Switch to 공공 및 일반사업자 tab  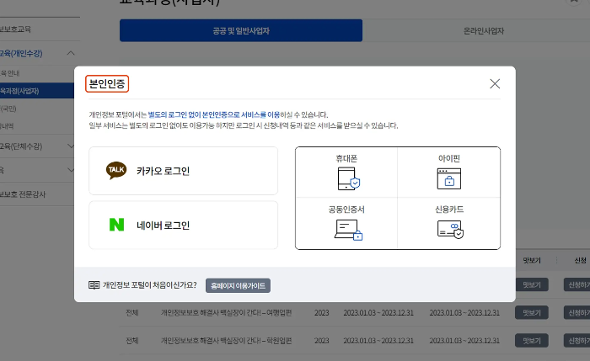(241, 31)
